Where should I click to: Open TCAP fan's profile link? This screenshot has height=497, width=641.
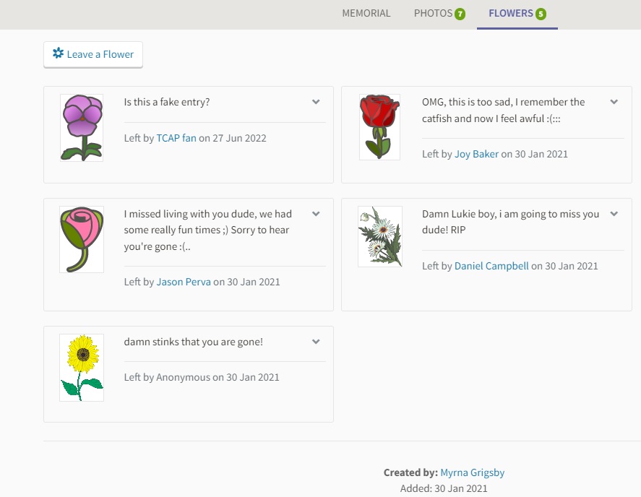tap(176, 138)
